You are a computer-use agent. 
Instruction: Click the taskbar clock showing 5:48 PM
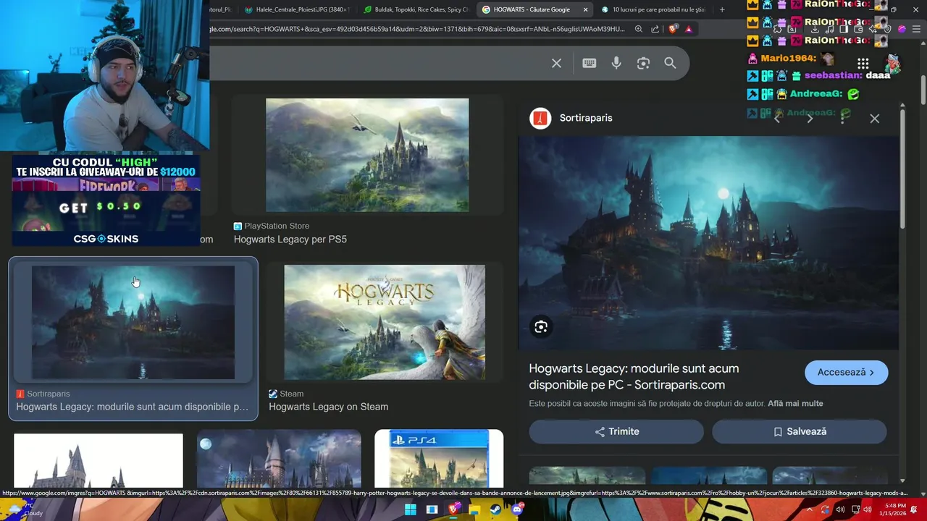pyautogui.click(x=894, y=509)
